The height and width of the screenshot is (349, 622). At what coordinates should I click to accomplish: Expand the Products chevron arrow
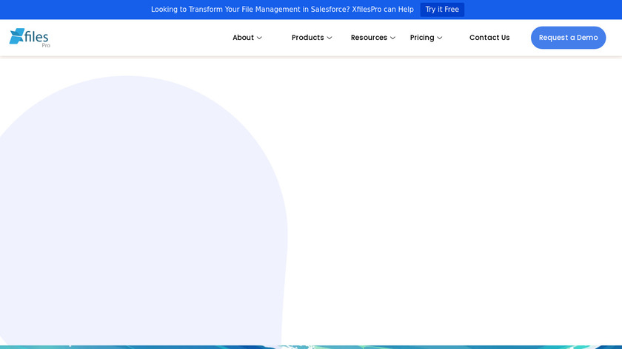[x=330, y=38]
